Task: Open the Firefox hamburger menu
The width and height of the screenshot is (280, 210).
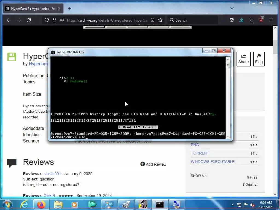Action: [x=271, y=20]
